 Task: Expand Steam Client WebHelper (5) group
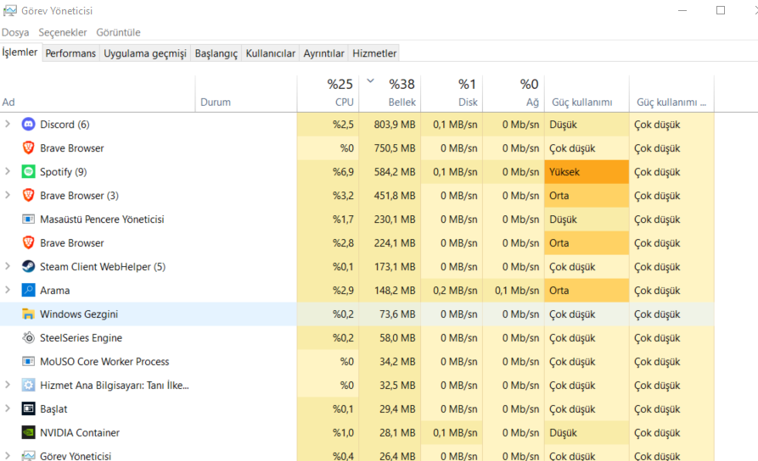coord(8,266)
